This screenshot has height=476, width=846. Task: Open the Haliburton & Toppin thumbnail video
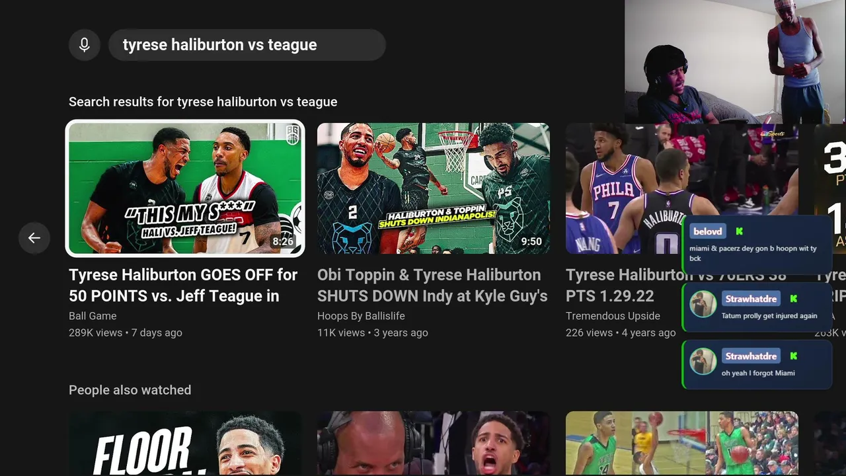[x=434, y=188]
